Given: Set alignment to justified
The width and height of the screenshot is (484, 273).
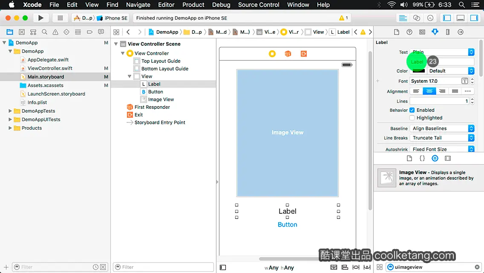Looking at the screenshot, I should [x=455, y=91].
